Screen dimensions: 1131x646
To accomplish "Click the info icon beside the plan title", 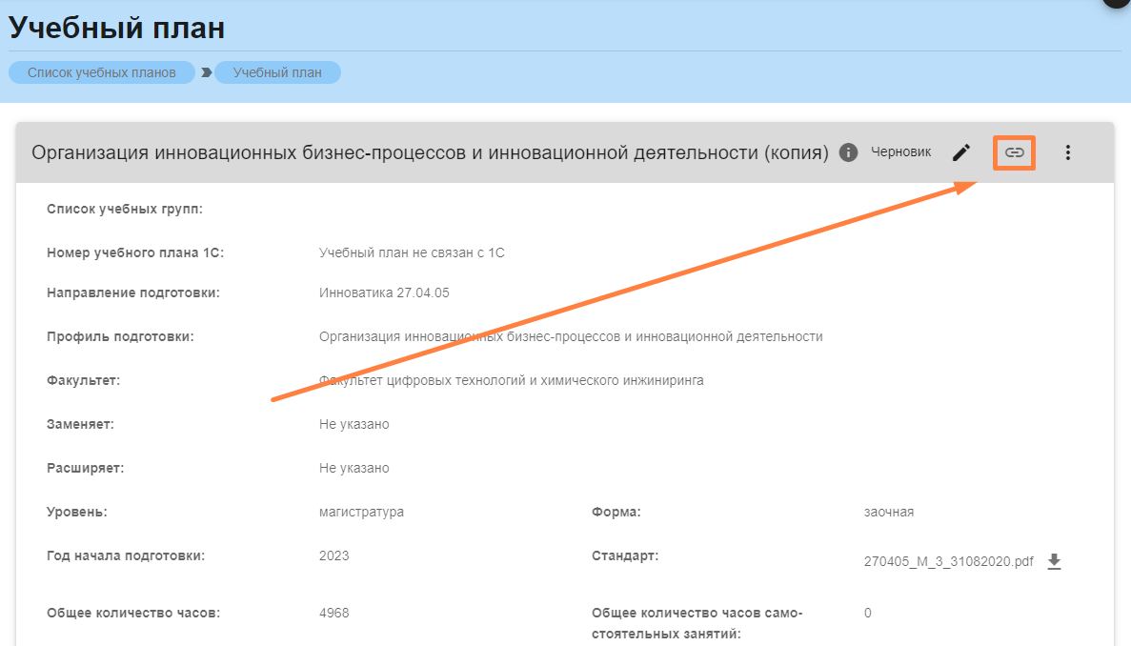I will coord(849,152).
